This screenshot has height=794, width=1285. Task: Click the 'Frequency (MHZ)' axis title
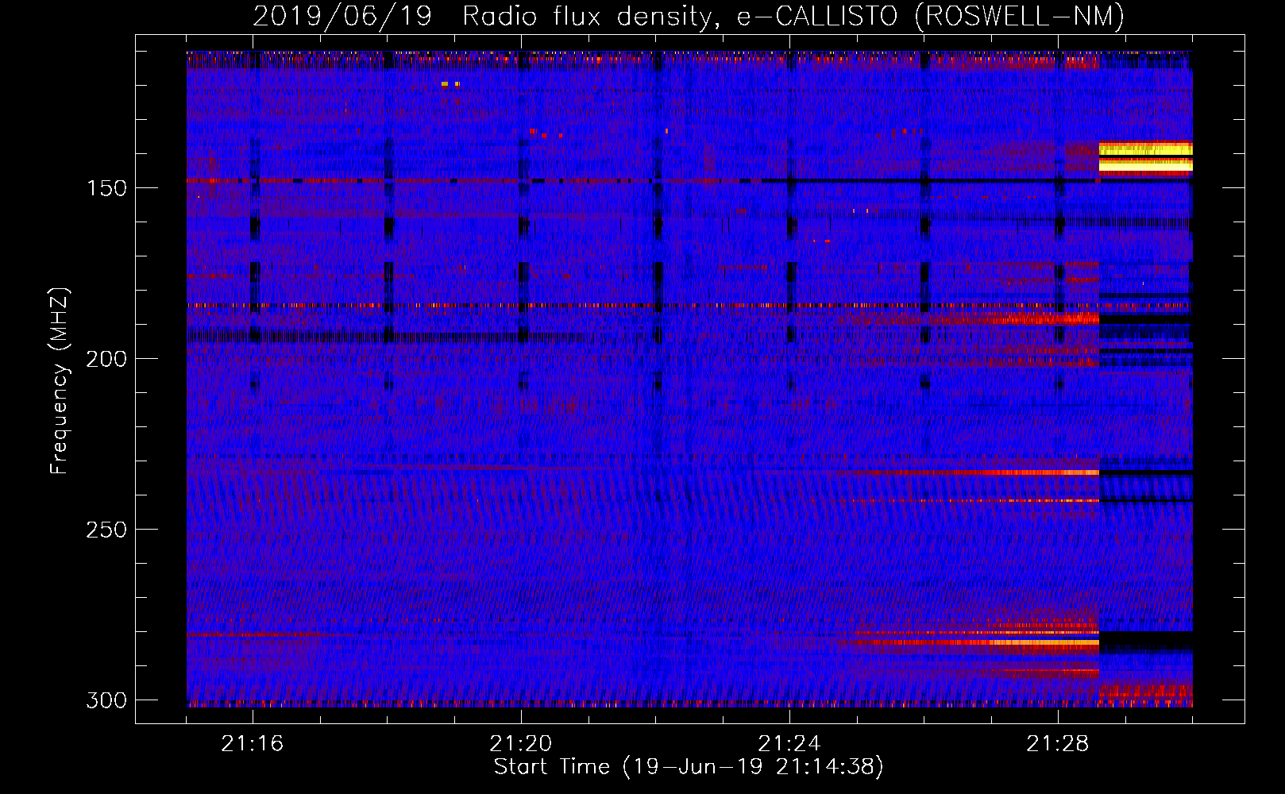point(60,380)
